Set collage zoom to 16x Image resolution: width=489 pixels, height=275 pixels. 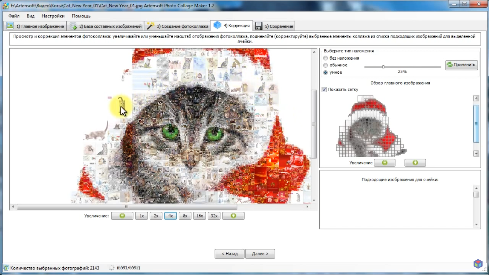click(200, 216)
